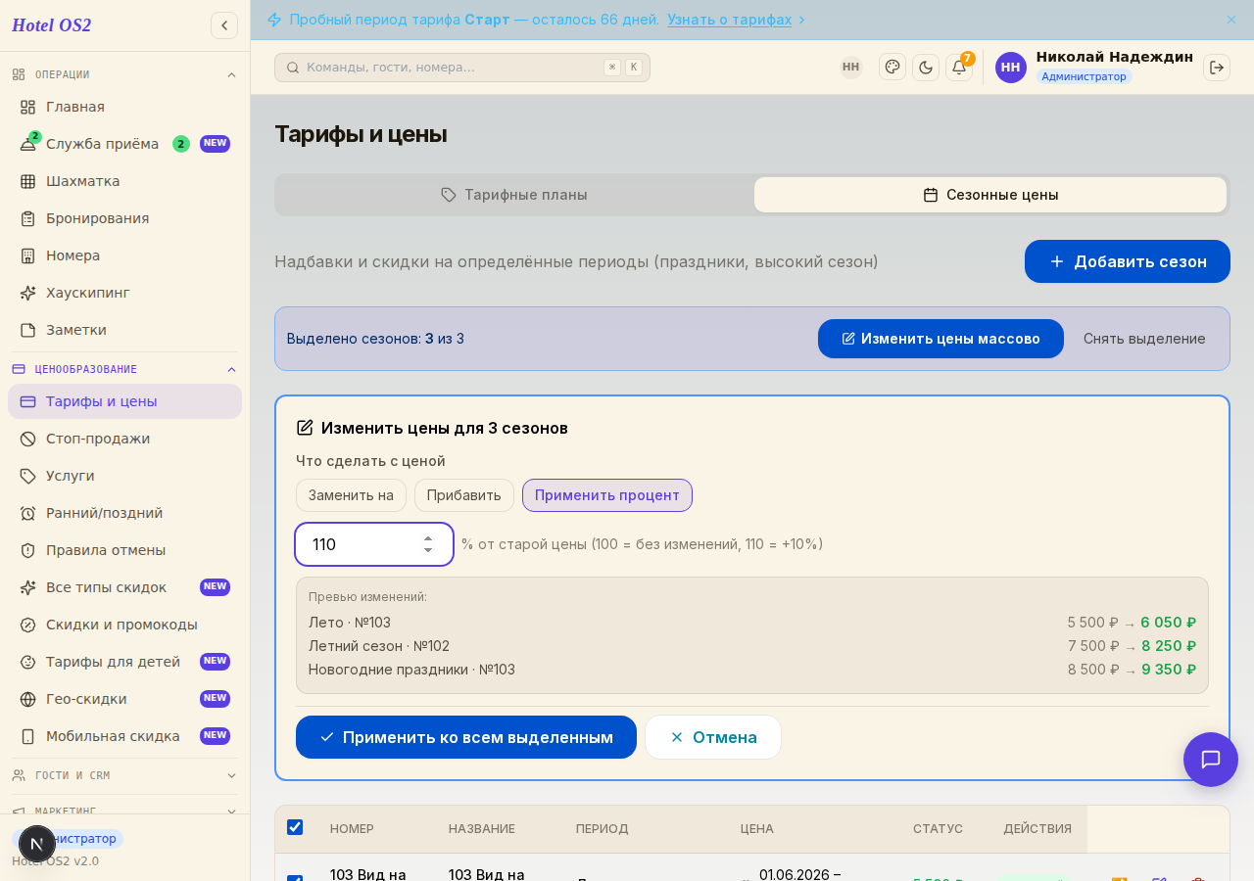Viewport: 1254px width, 881px height.
Task: Select the Сезонные цены tab
Action: coord(990,195)
